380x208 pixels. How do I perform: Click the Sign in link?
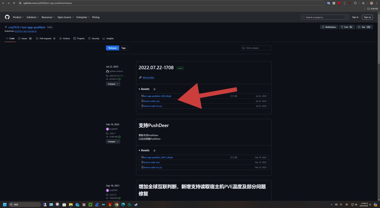[x=355, y=17]
